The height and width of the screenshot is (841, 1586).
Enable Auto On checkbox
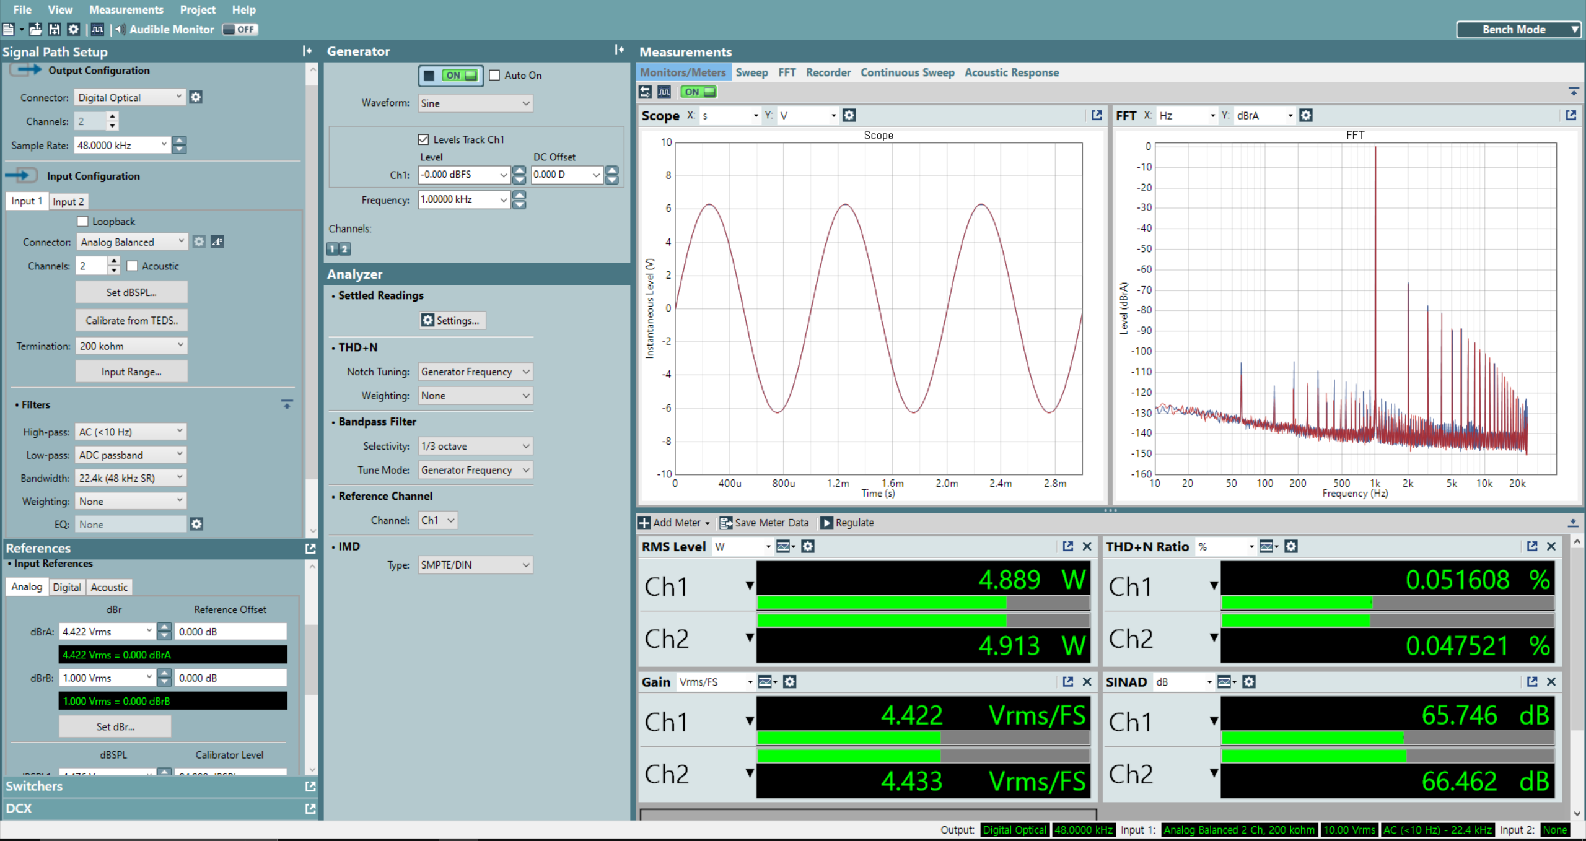[x=494, y=76]
